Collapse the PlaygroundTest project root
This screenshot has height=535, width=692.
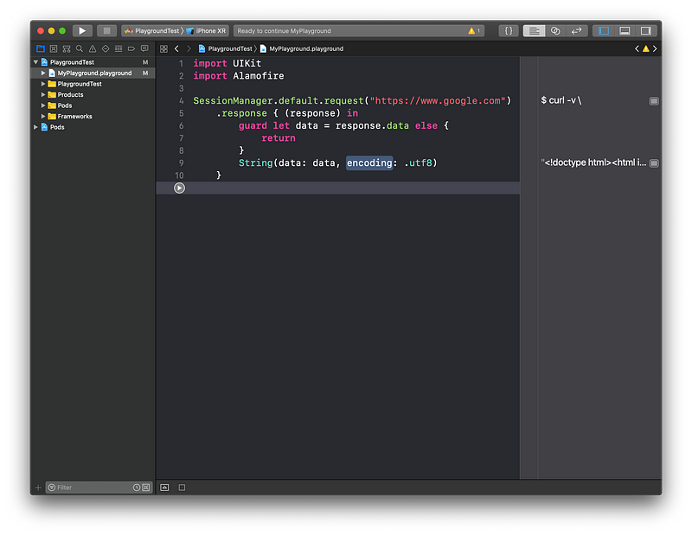pyautogui.click(x=35, y=62)
